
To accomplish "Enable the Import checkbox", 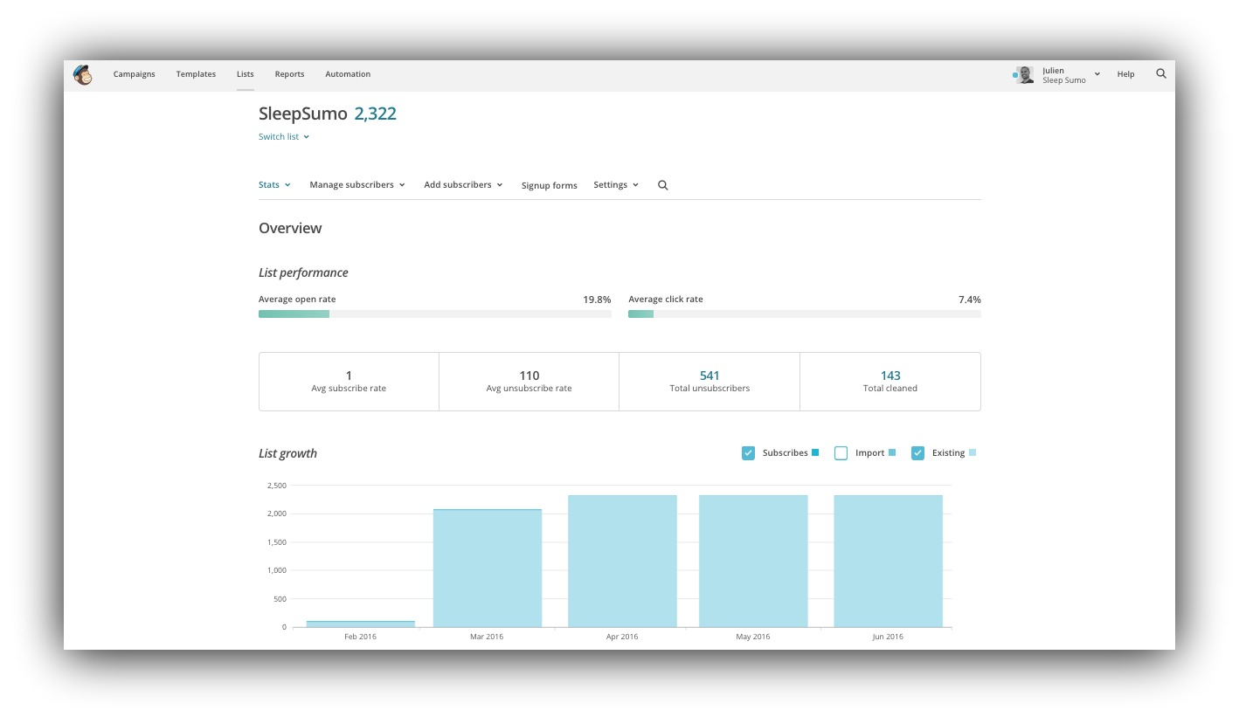I will coord(841,453).
